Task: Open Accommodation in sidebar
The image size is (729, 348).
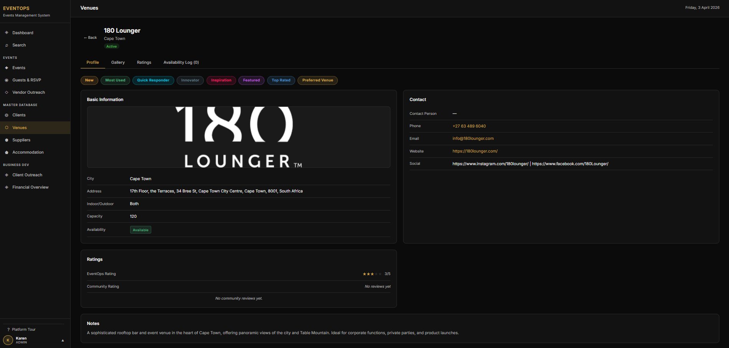Action: coord(35,152)
